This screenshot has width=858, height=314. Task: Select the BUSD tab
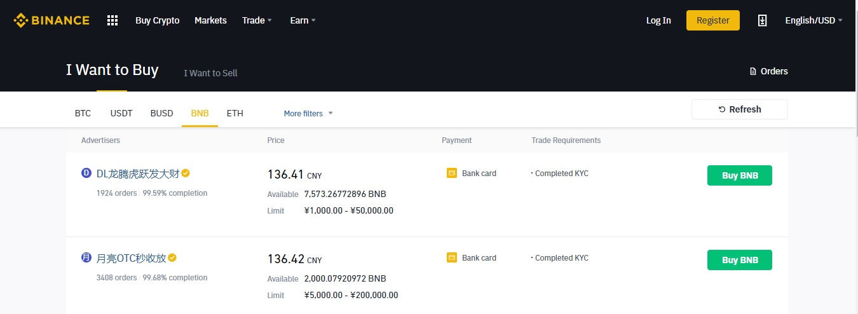tap(161, 113)
